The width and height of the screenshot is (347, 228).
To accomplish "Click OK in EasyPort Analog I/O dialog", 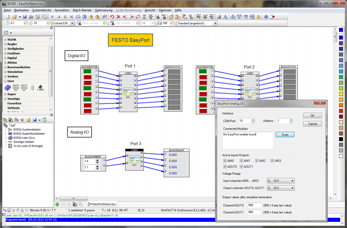I will tap(312, 116).
